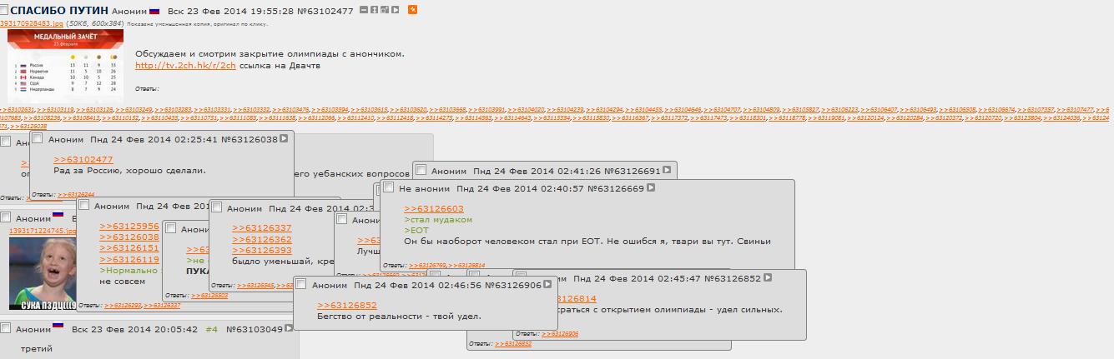Click the orange icon after post №63102477
This screenshot has width=1114, height=359.
click(x=412, y=10)
